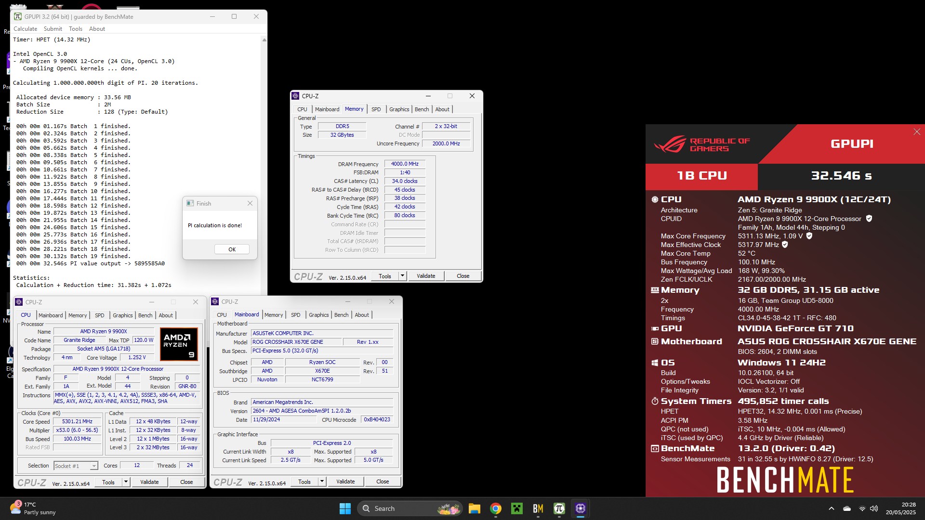
Task: Open the Tools menu in GPUPI
Action: tap(76, 29)
